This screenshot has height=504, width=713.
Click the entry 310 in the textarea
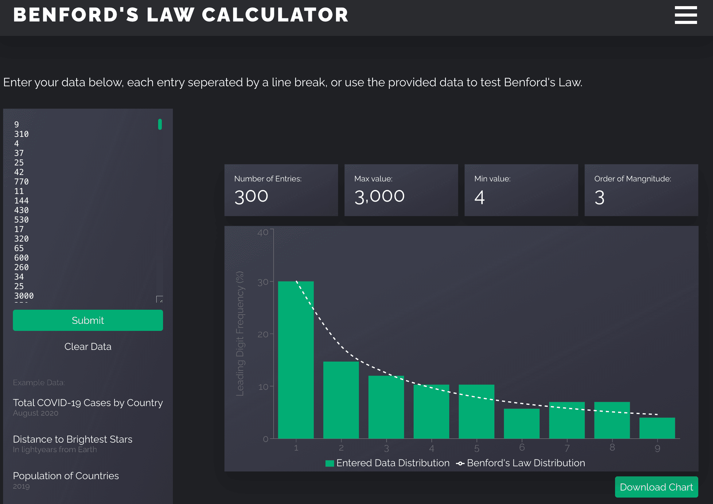21,134
